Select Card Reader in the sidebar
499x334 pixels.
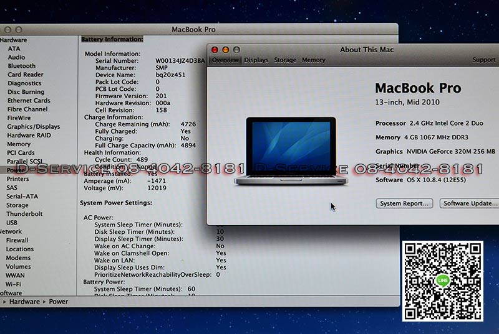click(x=26, y=75)
